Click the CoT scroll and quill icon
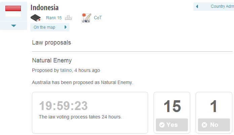Screen dimensions: 234x135 pyautogui.click(x=86, y=18)
